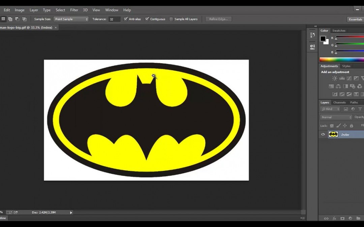This screenshot has height=227, width=364.
Task: Toggle Lock image pixels brush icon
Action: (338, 125)
